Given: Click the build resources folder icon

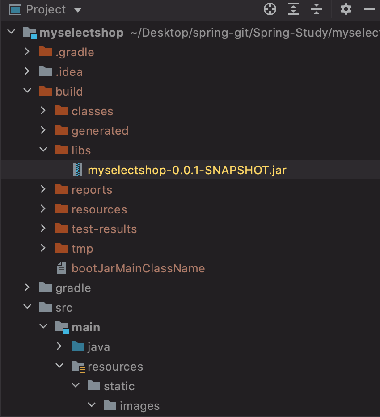Looking at the screenshot, I should pos(62,209).
